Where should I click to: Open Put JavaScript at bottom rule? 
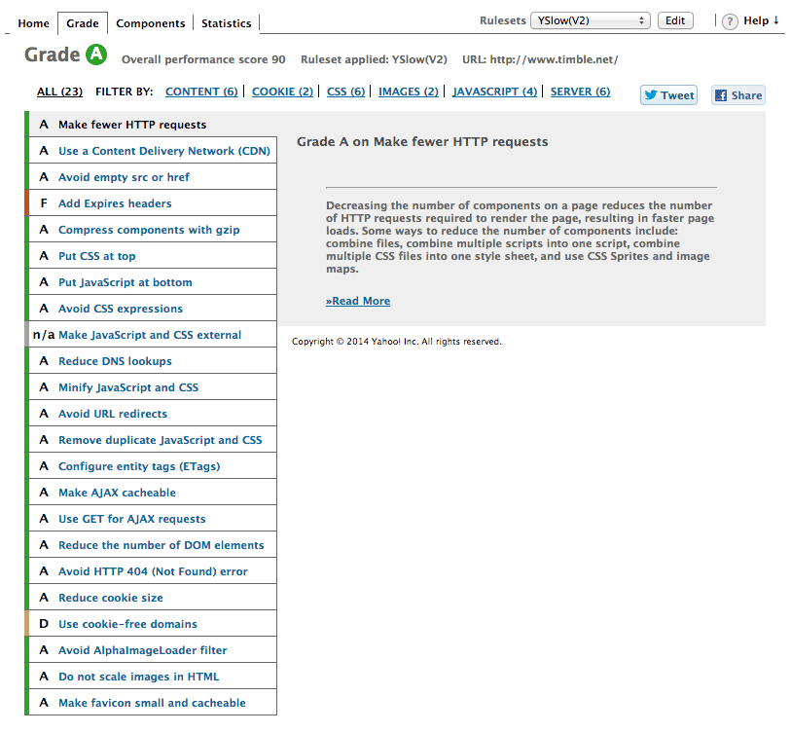(x=153, y=281)
